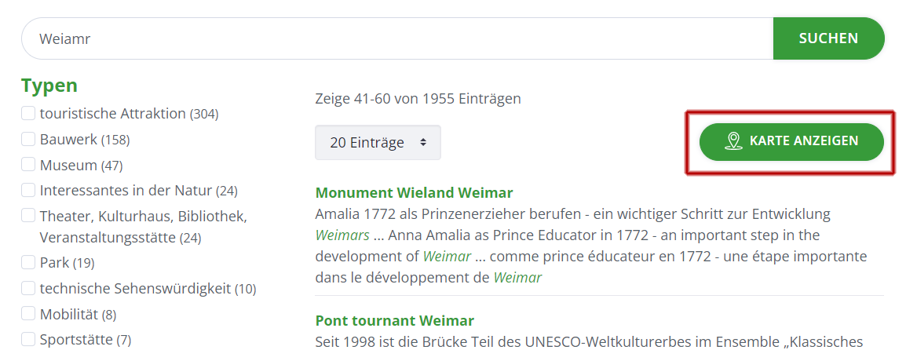Screen dimensions: 917x350
Task: Check the Mobilität checkbox
Action: [28, 314]
